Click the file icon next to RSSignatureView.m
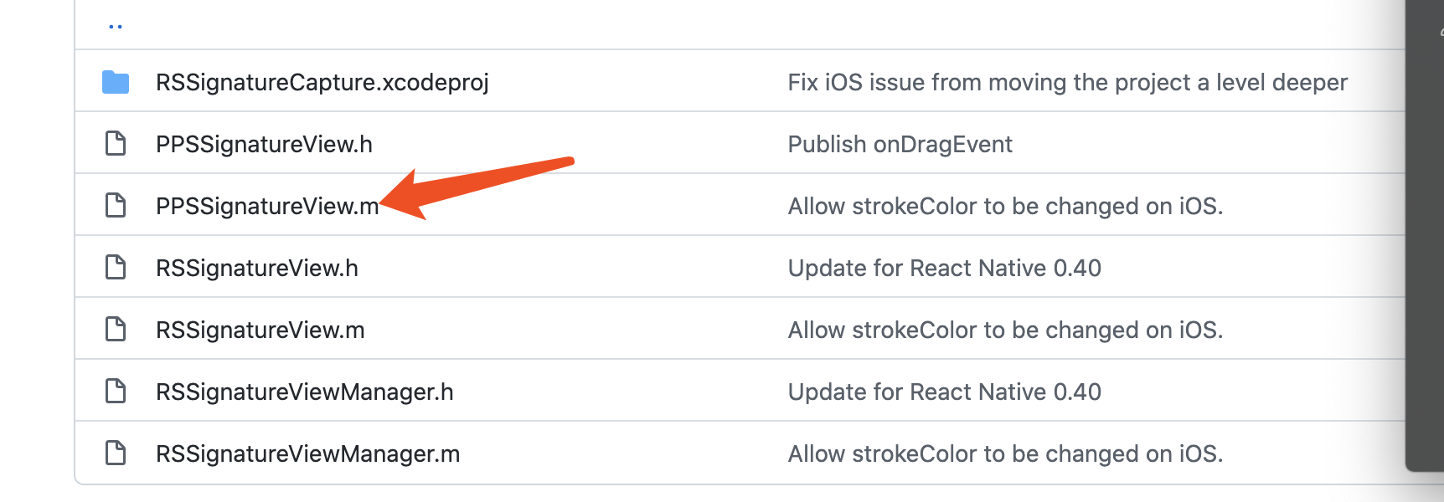The height and width of the screenshot is (502, 1444). tap(116, 329)
